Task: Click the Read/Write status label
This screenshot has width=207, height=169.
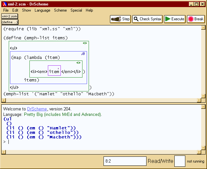Action: tap(160, 161)
